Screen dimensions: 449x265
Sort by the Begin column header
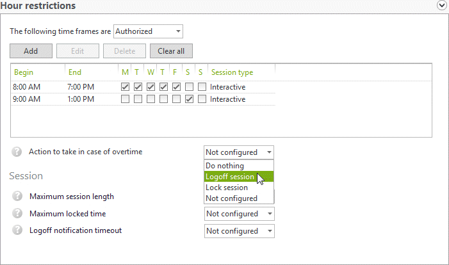[x=24, y=72]
